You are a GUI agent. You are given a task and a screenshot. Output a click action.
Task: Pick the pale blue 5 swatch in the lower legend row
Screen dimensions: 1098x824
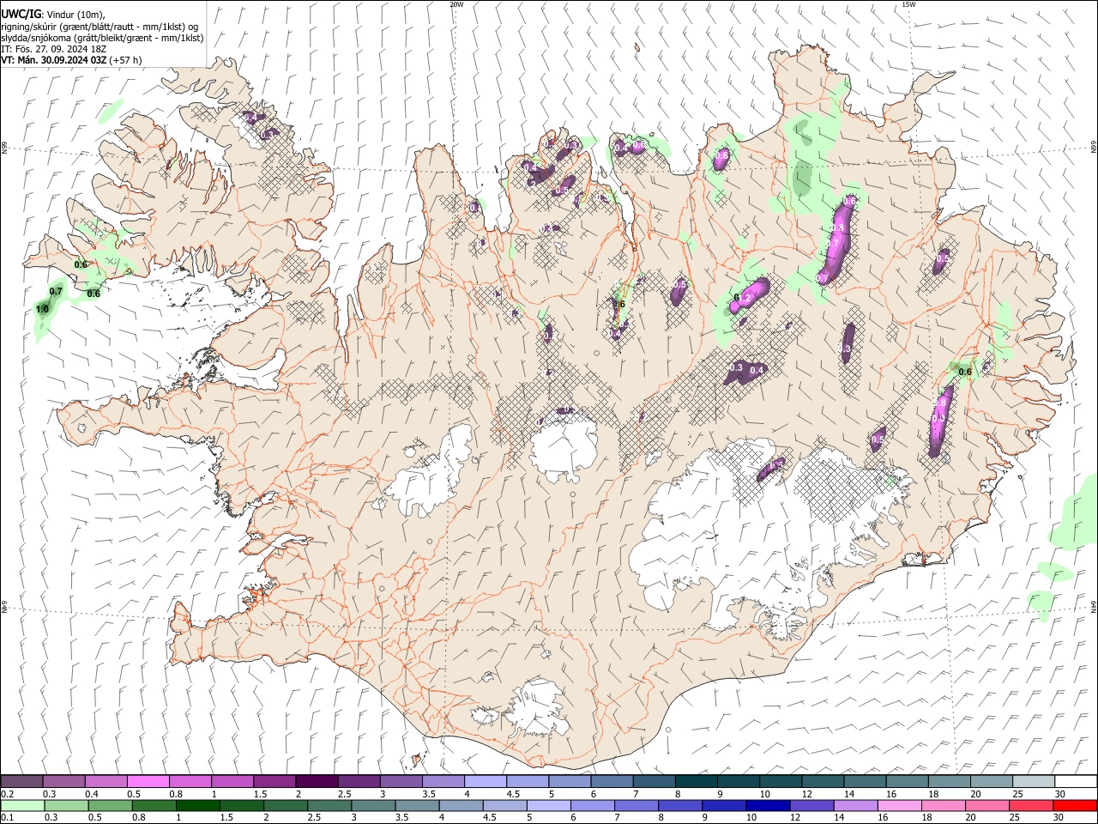coord(548,805)
